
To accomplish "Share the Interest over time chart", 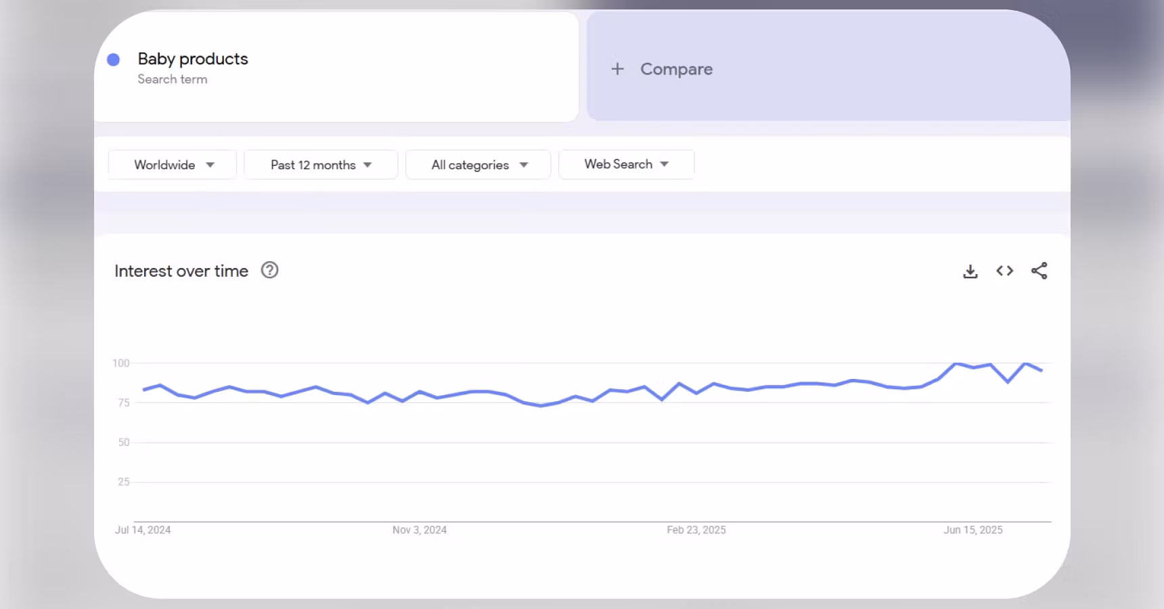I will (1039, 271).
